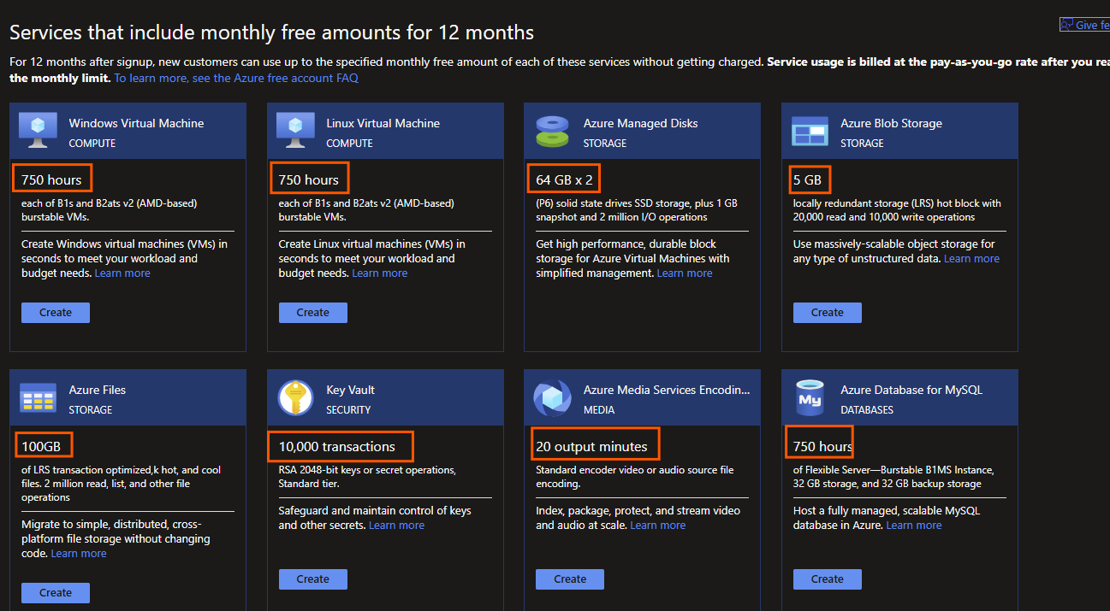This screenshot has width=1110, height=611.
Task: Click the 5 GB amount
Action: tap(807, 179)
